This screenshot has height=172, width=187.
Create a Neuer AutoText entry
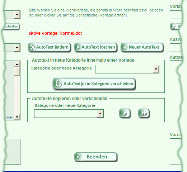(142, 47)
